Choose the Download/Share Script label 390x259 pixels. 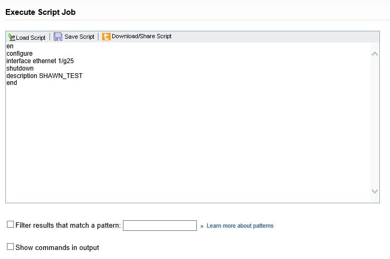pos(142,36)
